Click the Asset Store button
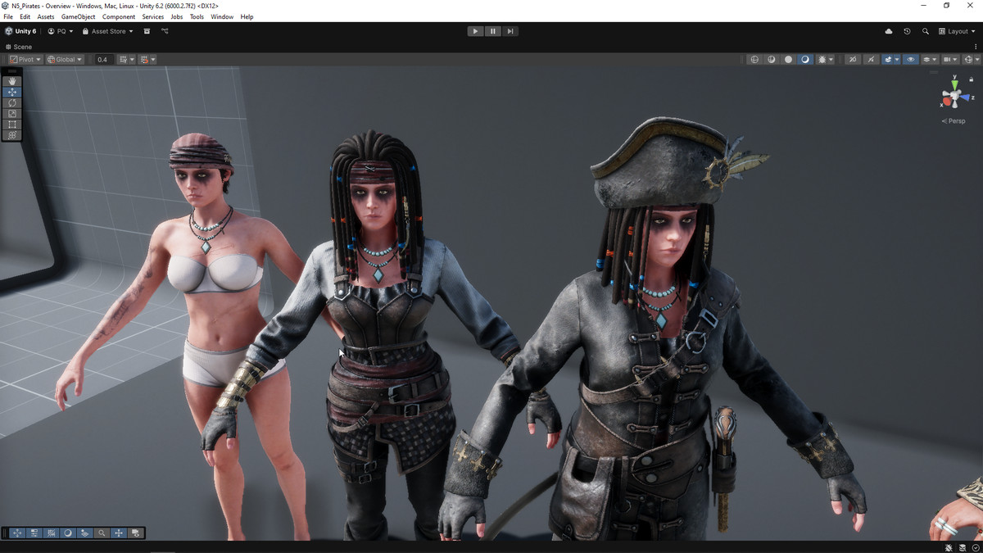The width and height of the screenshot is (983, 553). coord(107,31)
